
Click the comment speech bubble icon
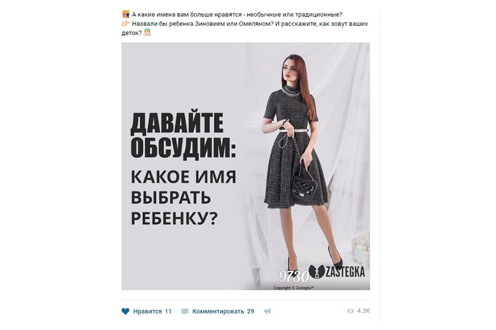185,312
